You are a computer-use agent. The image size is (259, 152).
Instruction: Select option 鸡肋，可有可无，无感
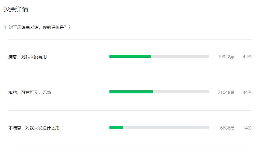click(30, 92)
